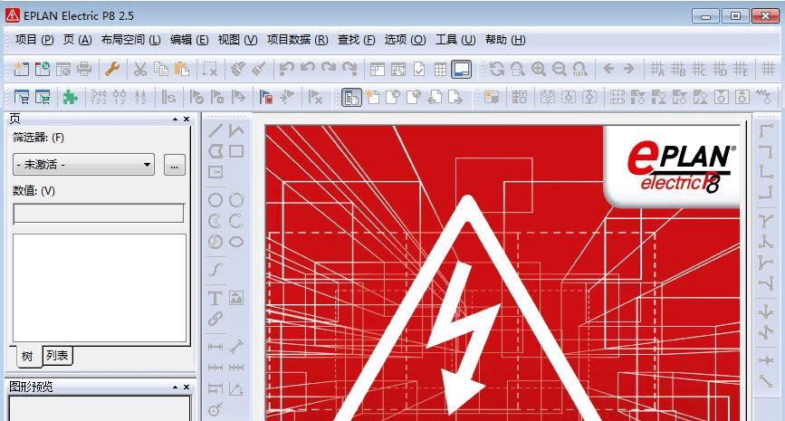Screen dimensions: 785x421
Task: Open the 项目数据 (R) menu
Action: coord(297,40)
